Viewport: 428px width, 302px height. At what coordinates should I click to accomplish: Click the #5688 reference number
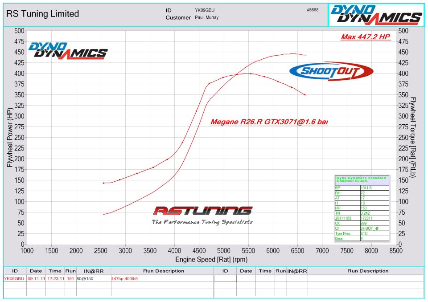[x=313, y=10]
